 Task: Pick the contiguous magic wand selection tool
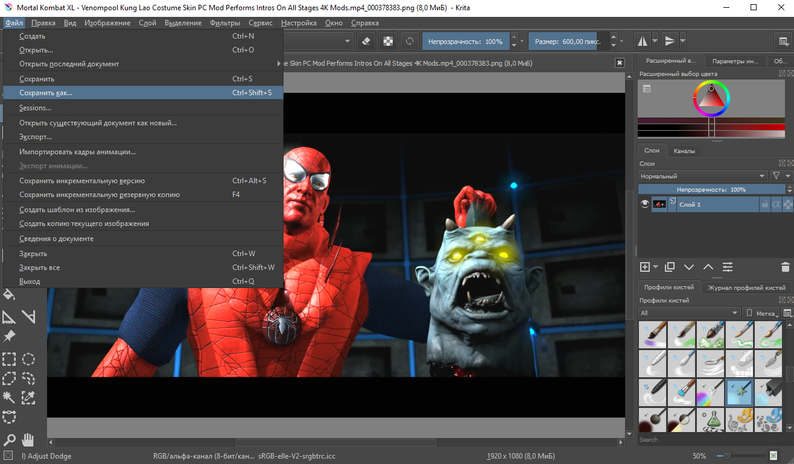9,397
